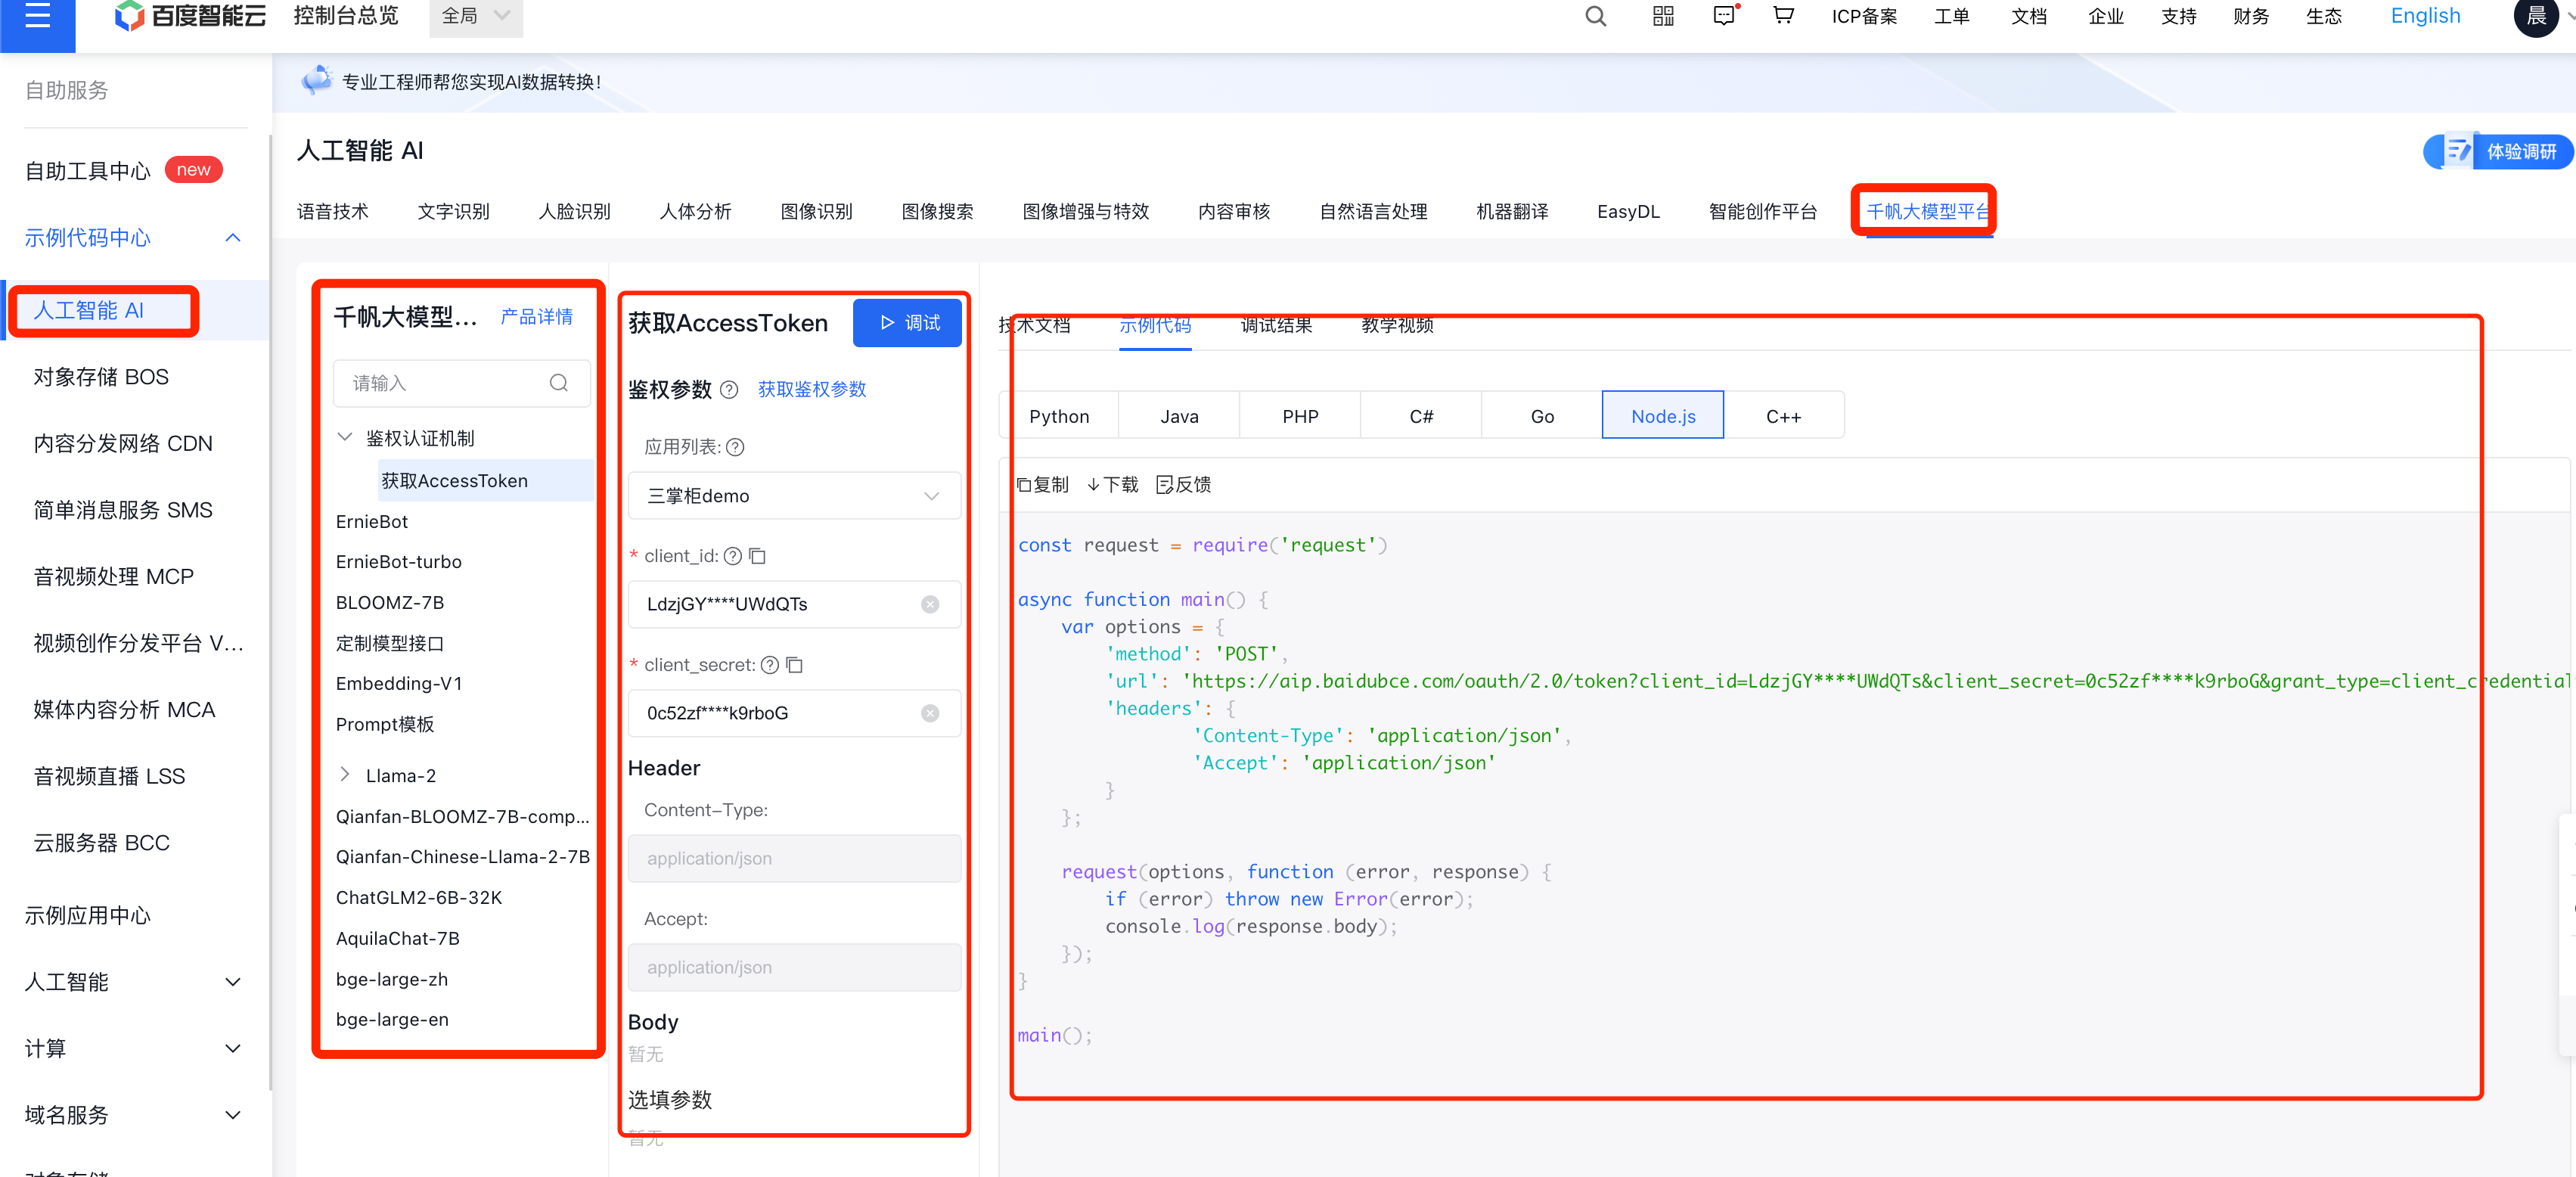This screenshot has width=2576, height=1177.
Task: Open the QR code grid icon
Action: 1662,16
